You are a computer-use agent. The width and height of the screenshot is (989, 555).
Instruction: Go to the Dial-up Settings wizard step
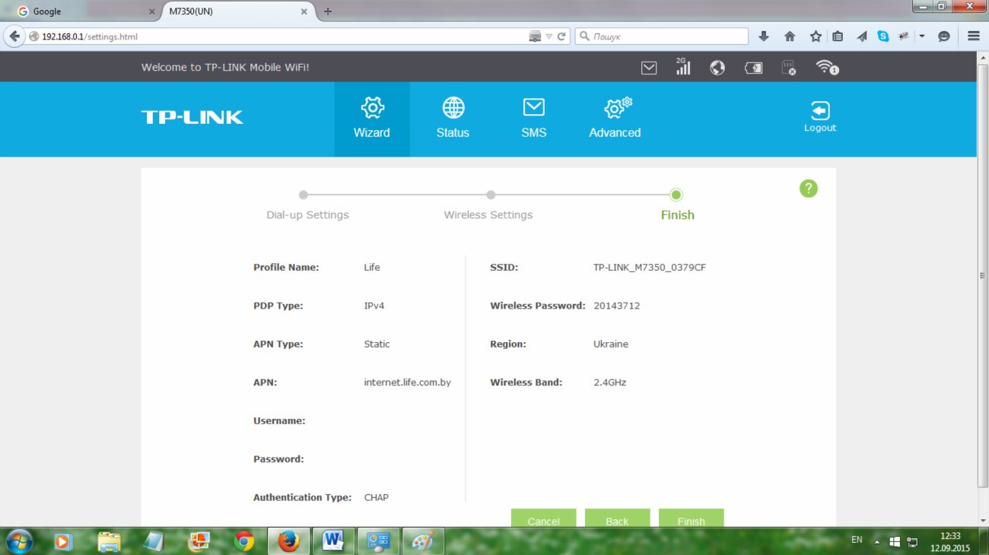[x=304, y=195]
